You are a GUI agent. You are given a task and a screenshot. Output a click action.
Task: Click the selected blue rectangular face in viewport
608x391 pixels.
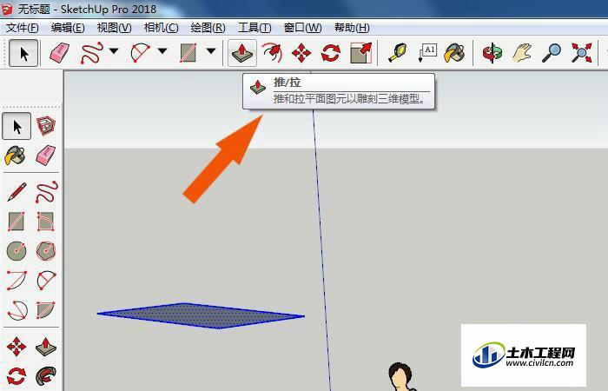point(201,315)
